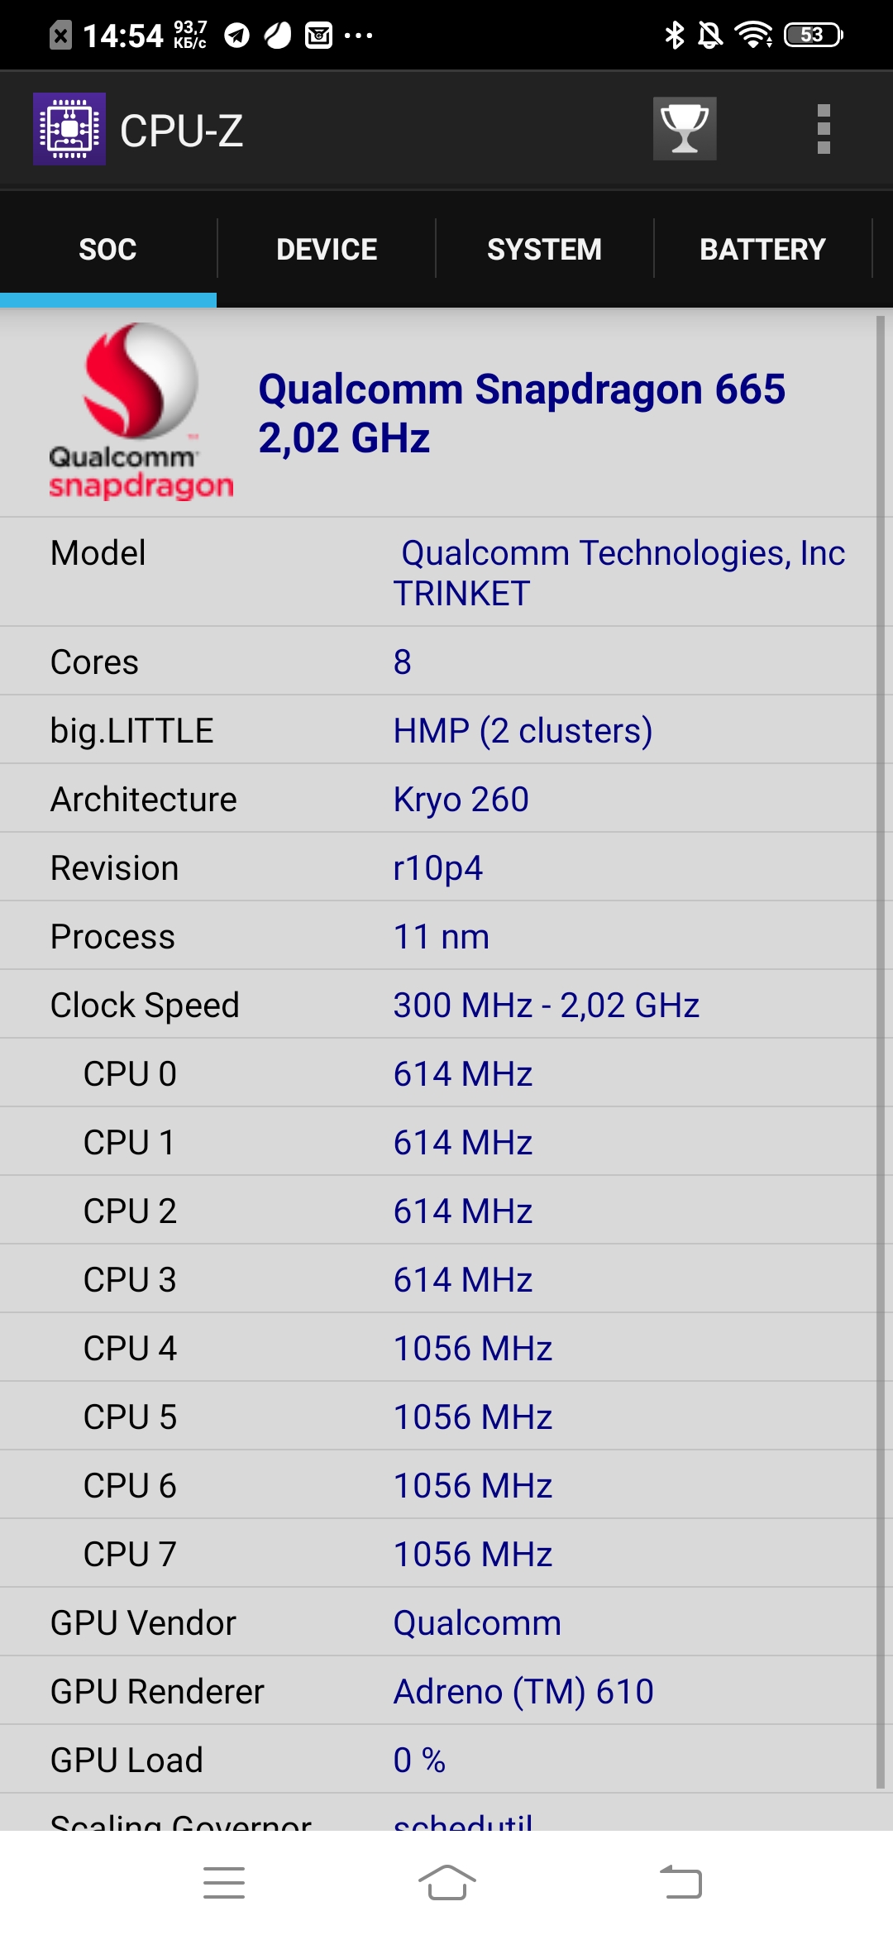Screen dimensions: 893x1935
Task: Switch to the DEVICE tab
Action: click(x=327, y=249)
